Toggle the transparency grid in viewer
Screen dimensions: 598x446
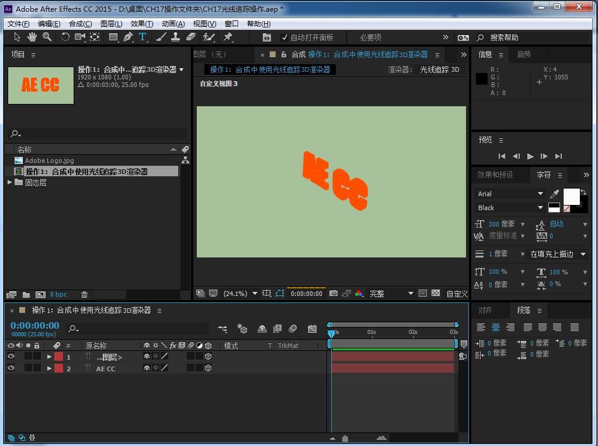(436, 293)
